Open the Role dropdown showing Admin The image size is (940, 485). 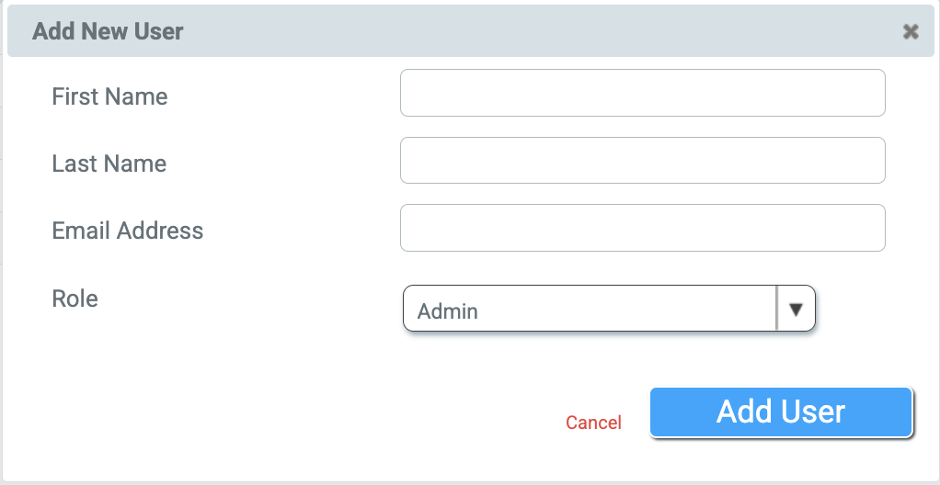click(x=590, y=309)
